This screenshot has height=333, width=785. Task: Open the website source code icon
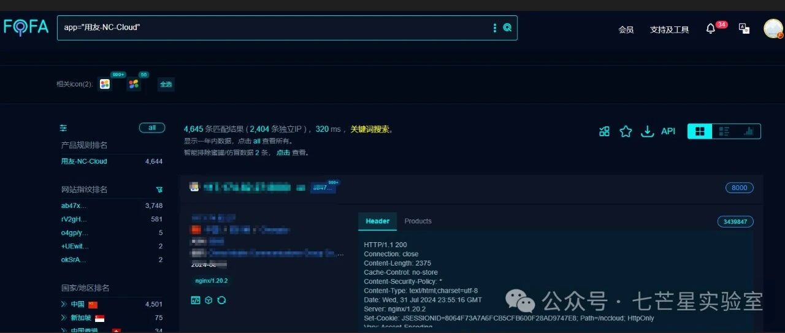tap(196, 300)
